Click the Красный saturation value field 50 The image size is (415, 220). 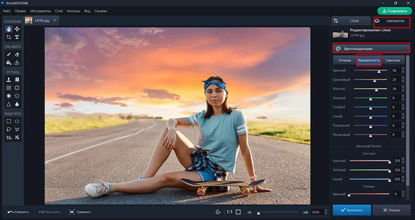click(396, 70)
